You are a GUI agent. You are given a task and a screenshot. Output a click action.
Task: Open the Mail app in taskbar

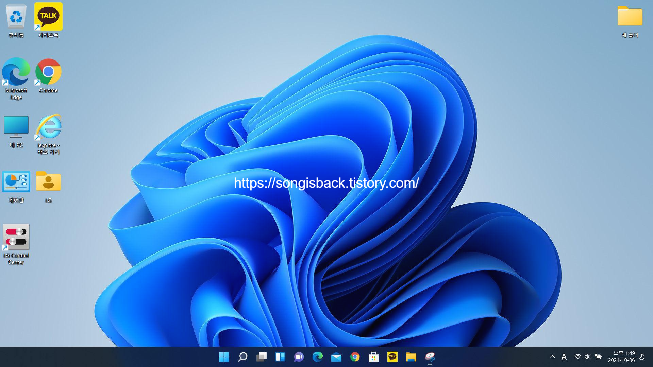(336, 357)
